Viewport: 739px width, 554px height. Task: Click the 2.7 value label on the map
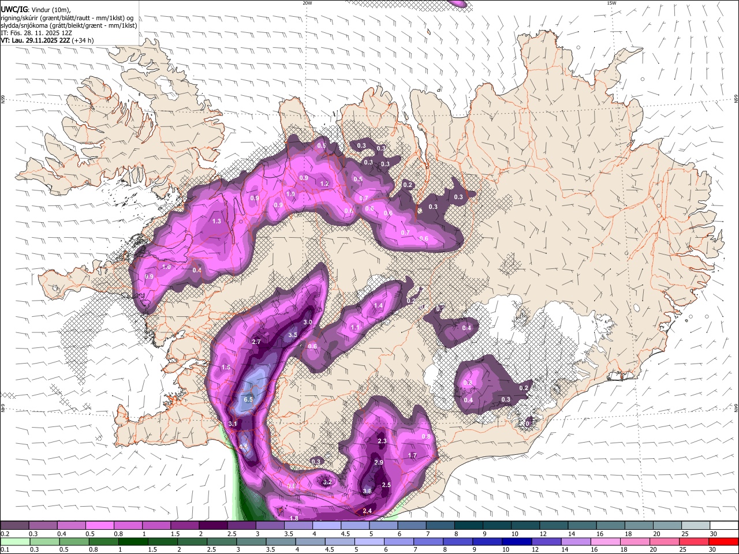pos(256,342)
